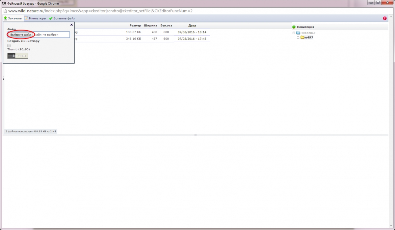This screenshot has height=230, width=395.
Task: Expand the u497 folder node
Action: [x=298, y=38]
